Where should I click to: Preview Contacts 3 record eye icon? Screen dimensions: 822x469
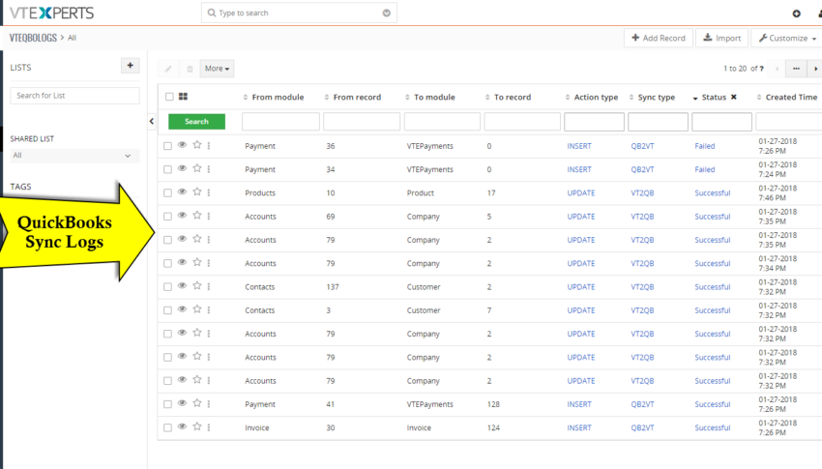182,309
